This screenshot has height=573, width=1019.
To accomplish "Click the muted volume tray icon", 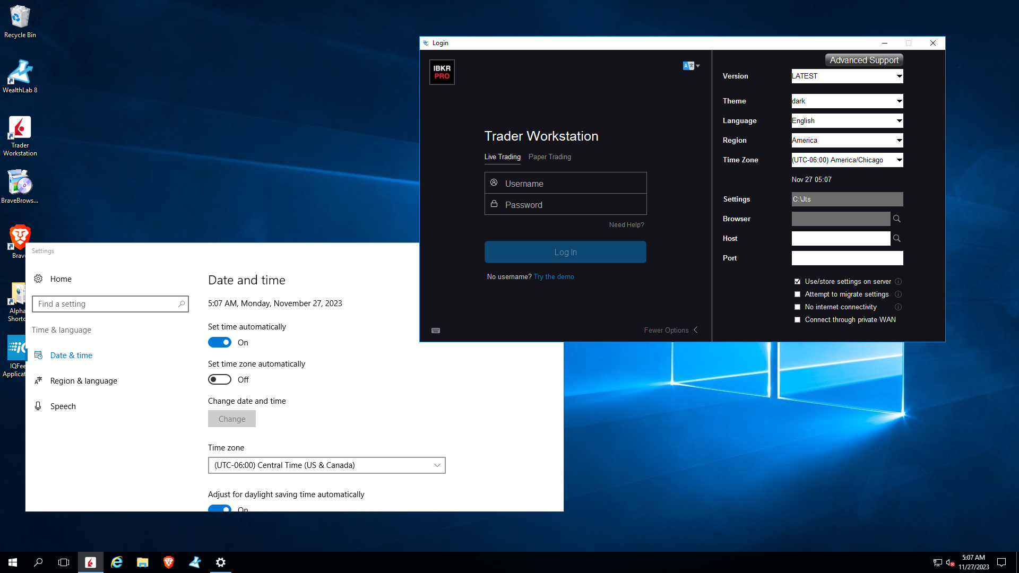I will pyautogui.click(x=951, y=562).
